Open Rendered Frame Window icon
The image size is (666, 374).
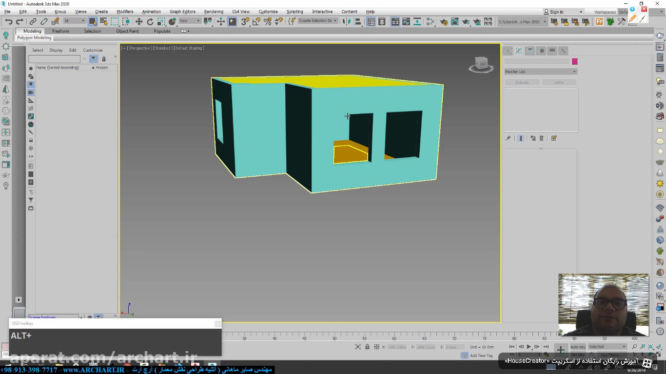coord(455,21)
